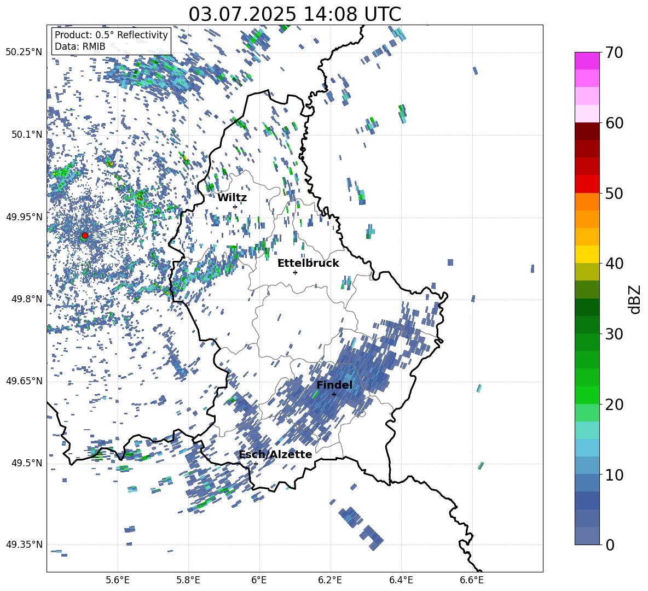This screenshot has width=648, height=591.
Task: Click the colorbar tick label 0
Action: click(x=610, y=545)
